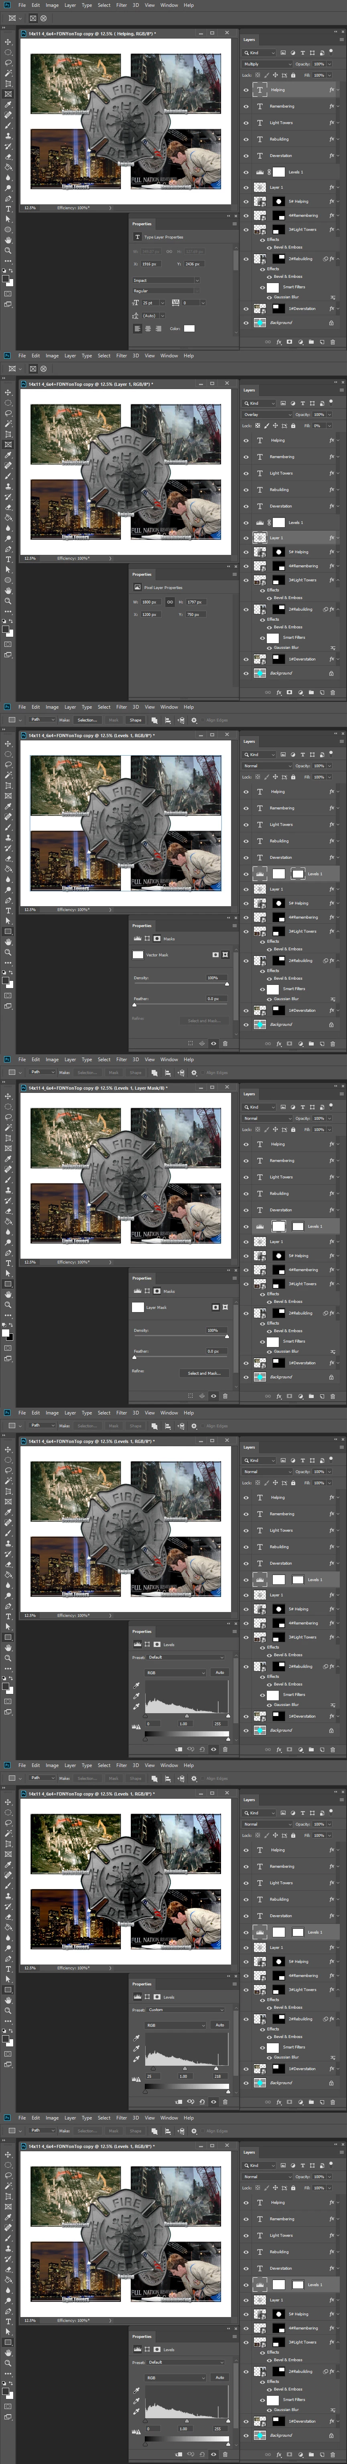
Task: Open Filter menu in 'Helping, RGB/8' window
Action: tap(122, 5)
